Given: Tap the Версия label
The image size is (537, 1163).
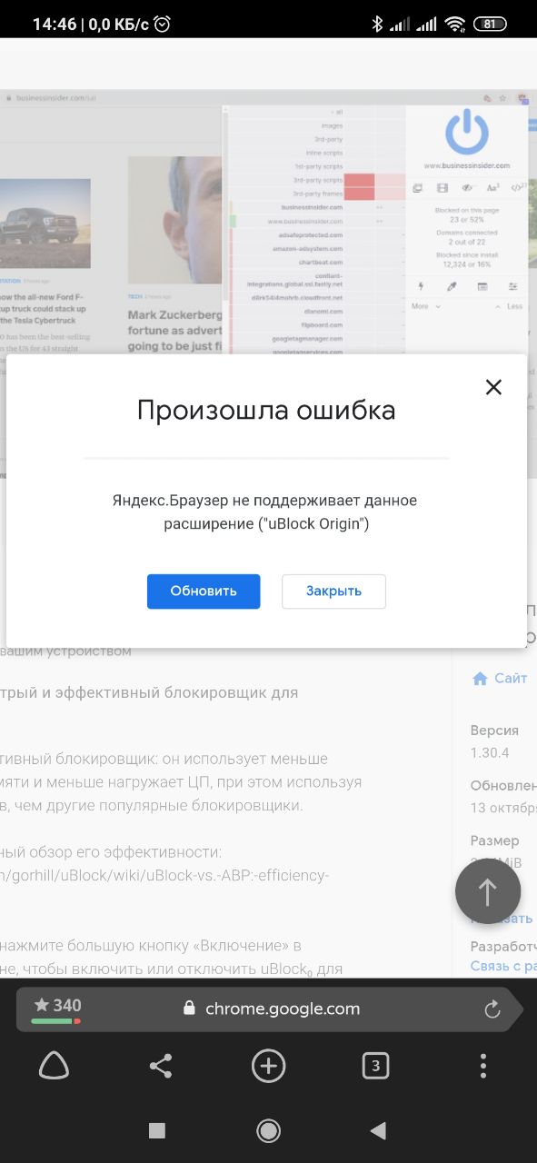Looking at the screenshot, I should tap(495, 731).
